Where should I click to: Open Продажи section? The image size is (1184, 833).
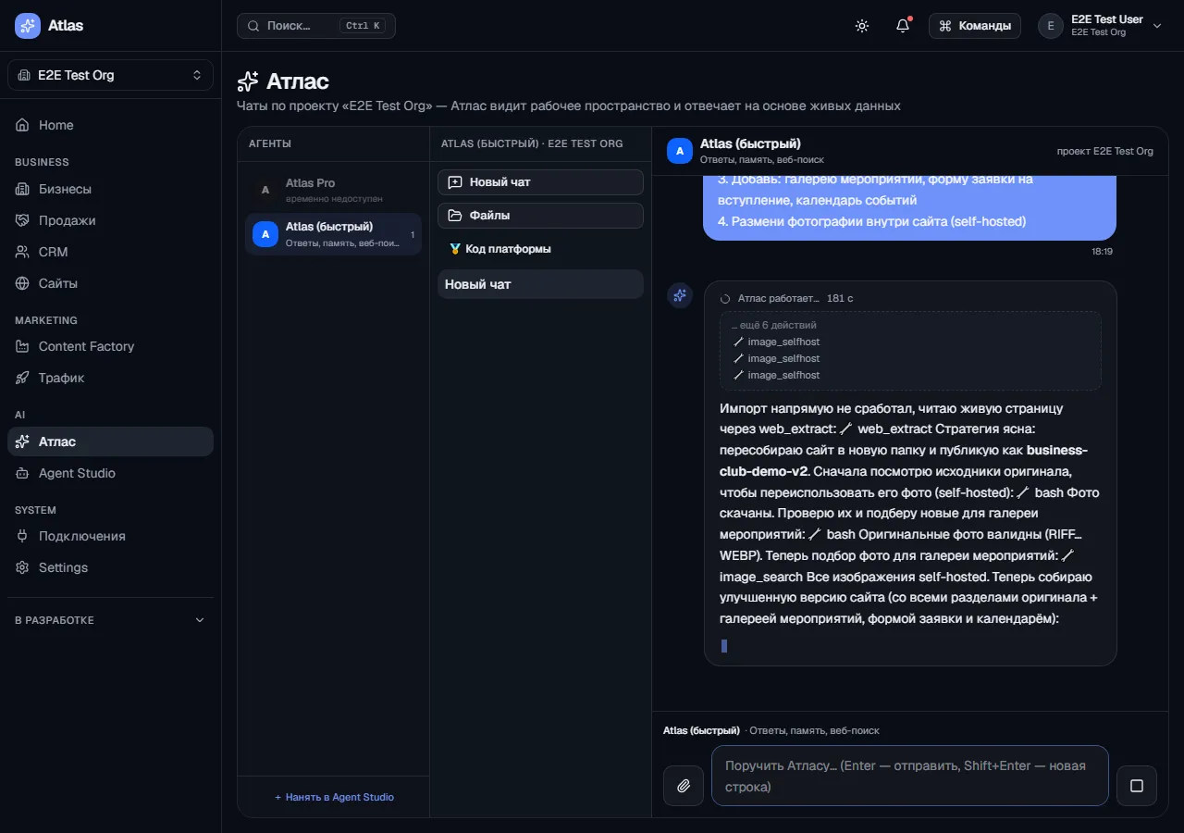point(110,220)
